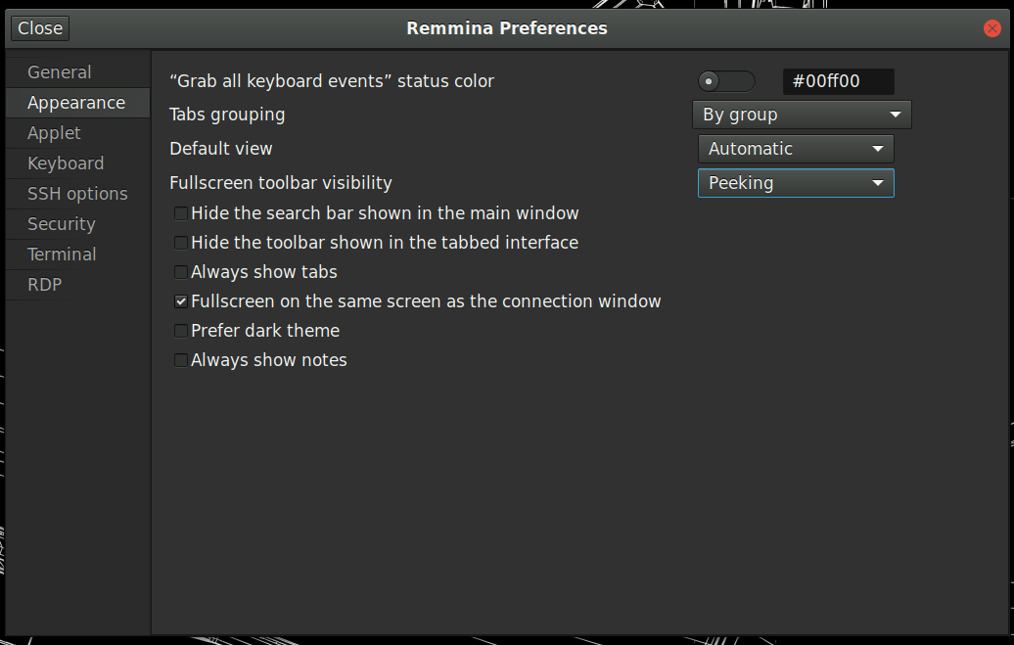Enable hiding the main window search bar

[x=180, y=212]
